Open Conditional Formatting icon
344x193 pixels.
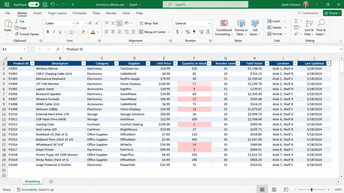tap(224, 23)
